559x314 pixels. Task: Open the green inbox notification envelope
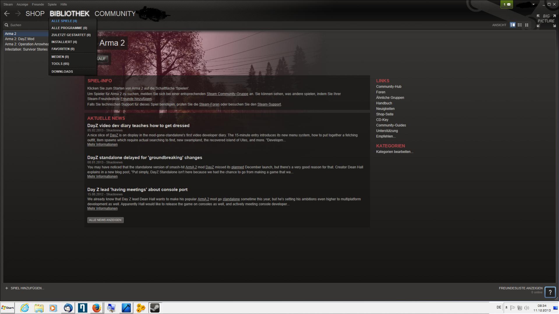507,4
